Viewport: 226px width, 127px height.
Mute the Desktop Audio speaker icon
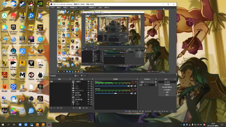click(x=132, y=93)
